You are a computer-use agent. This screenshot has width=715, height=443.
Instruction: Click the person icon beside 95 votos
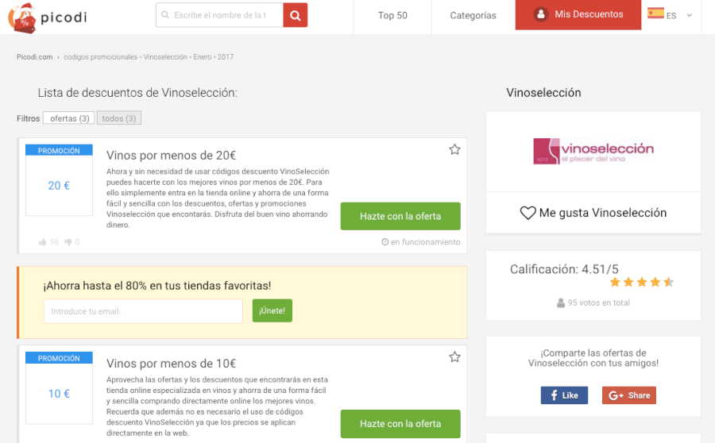[561, 302]
